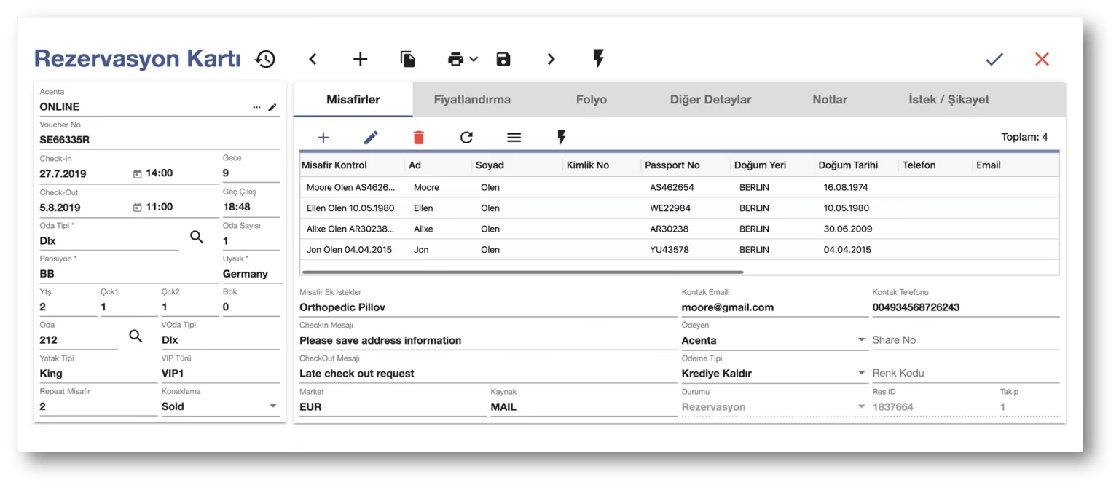Delete selected guest with red trash icon
Viewport: 1119px width, 488px height.
click(418, 137)
